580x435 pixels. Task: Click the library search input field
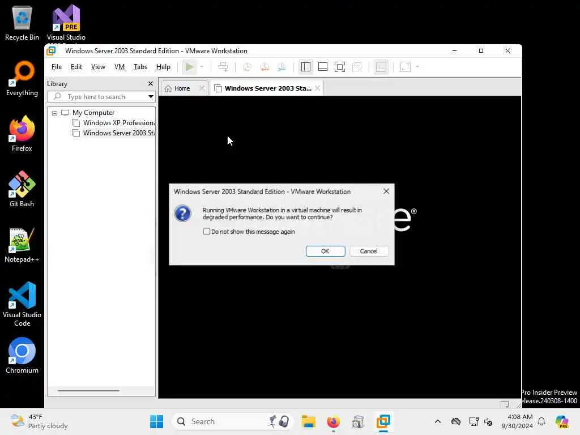(x=97, y=96)
